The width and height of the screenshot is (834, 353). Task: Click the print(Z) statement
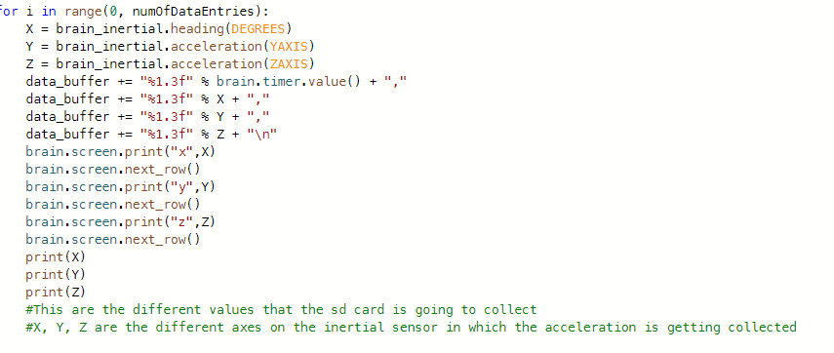click(56, 292)
